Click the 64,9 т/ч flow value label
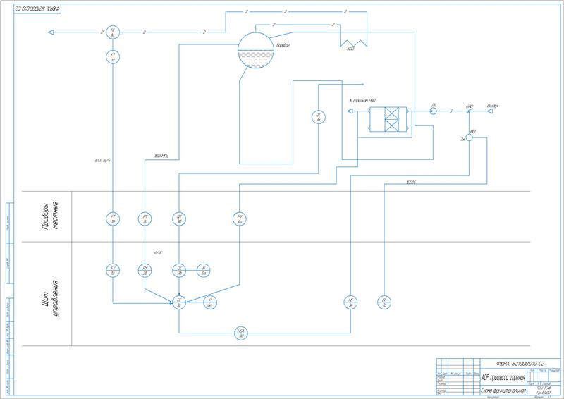The image size is (564, 399). 102,161
